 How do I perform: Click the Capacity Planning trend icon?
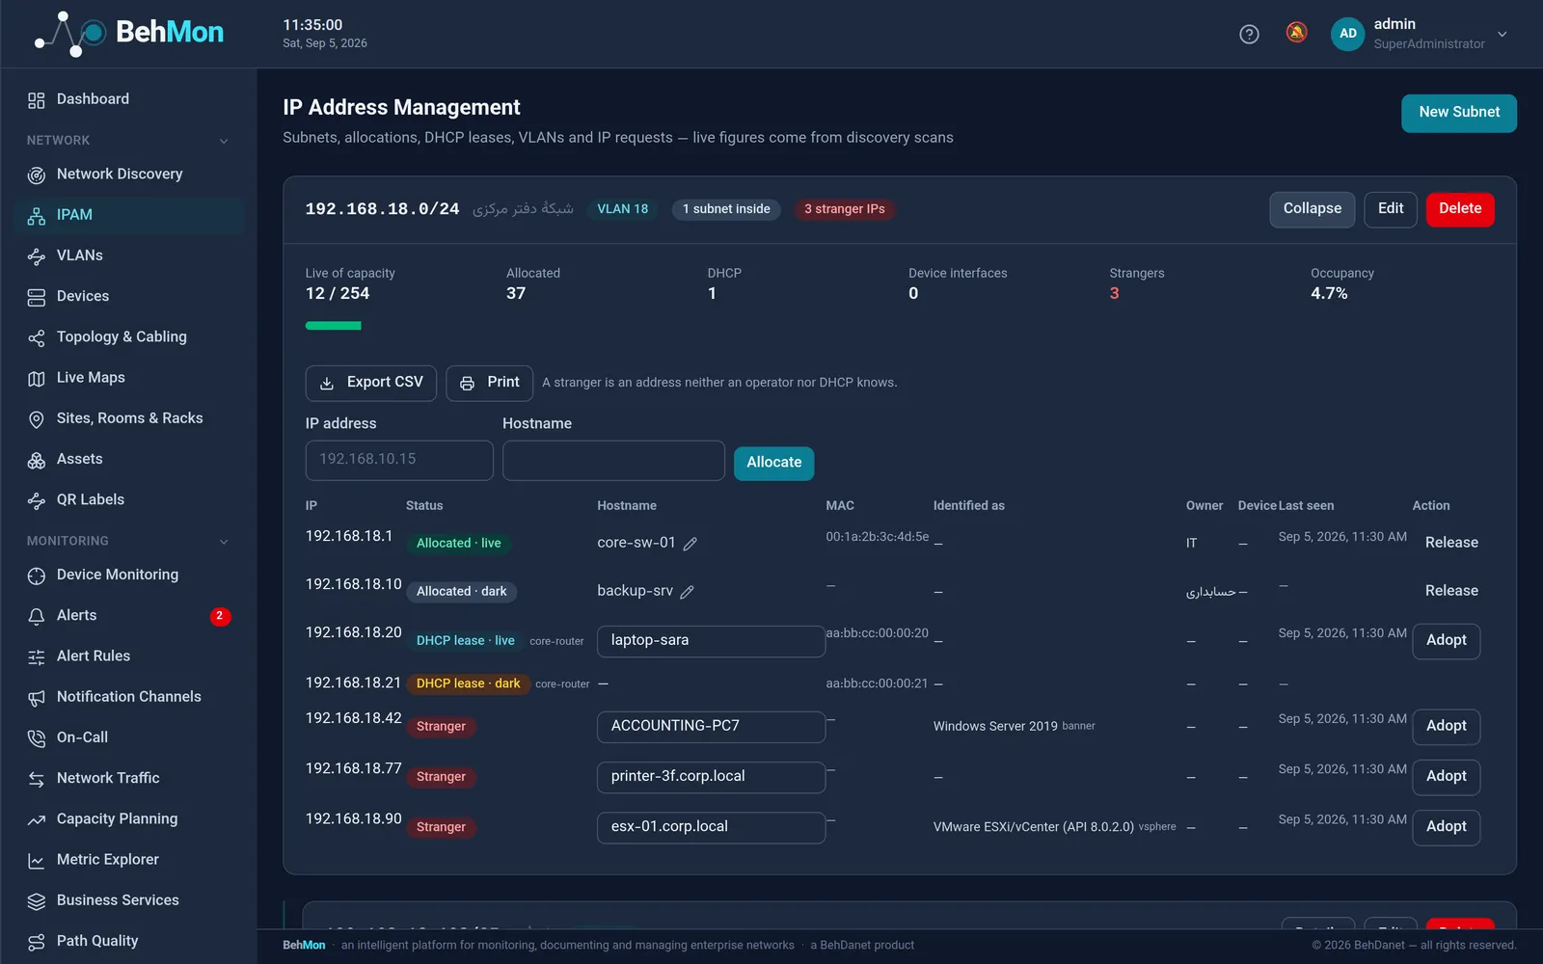(37, 820)
